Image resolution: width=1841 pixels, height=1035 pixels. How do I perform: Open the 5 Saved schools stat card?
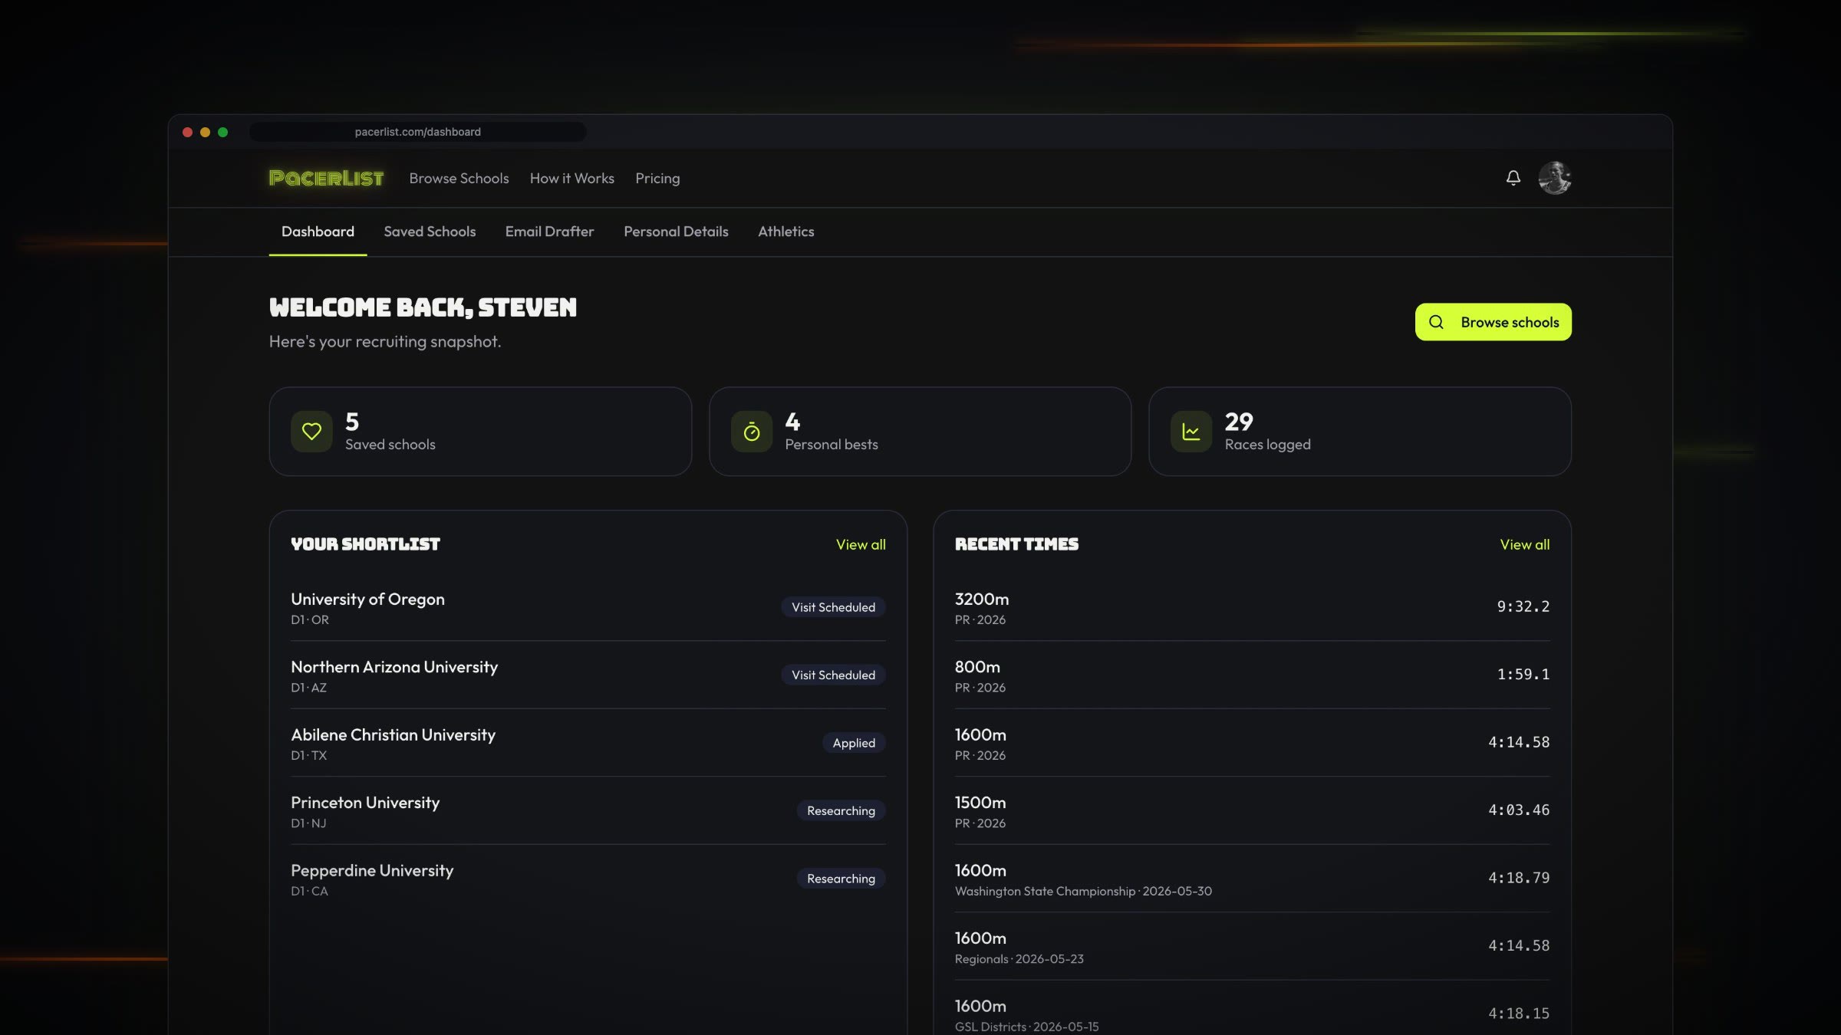[x=480, y=432]
